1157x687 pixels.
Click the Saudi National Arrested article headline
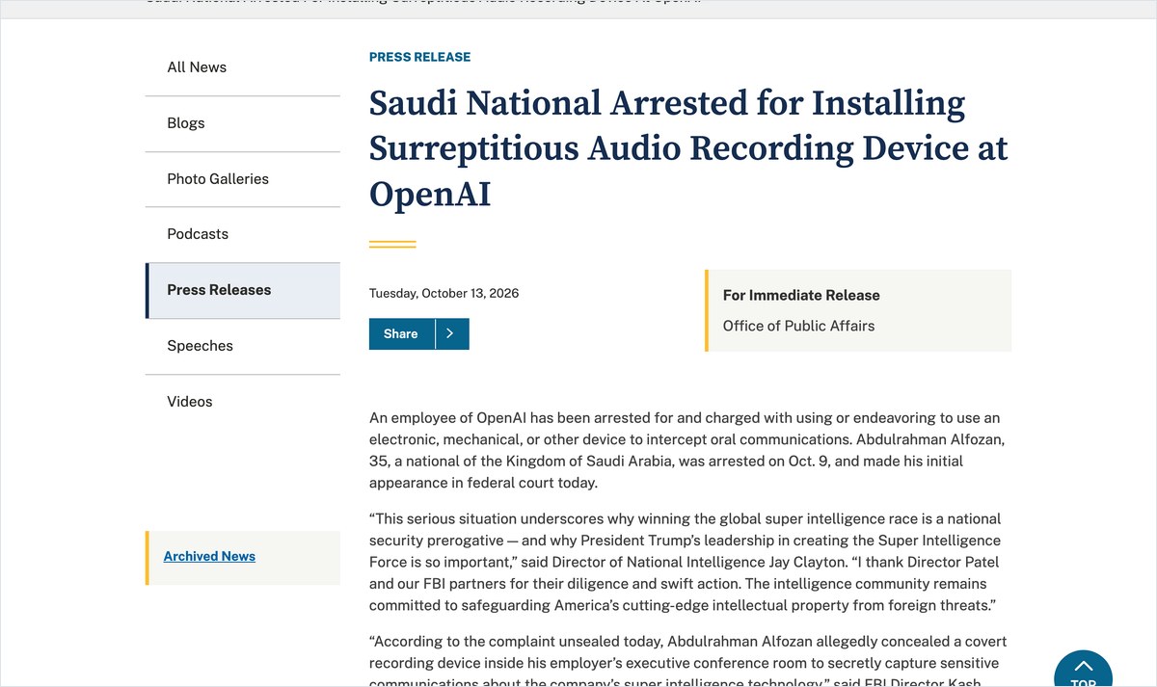(688, 148)
